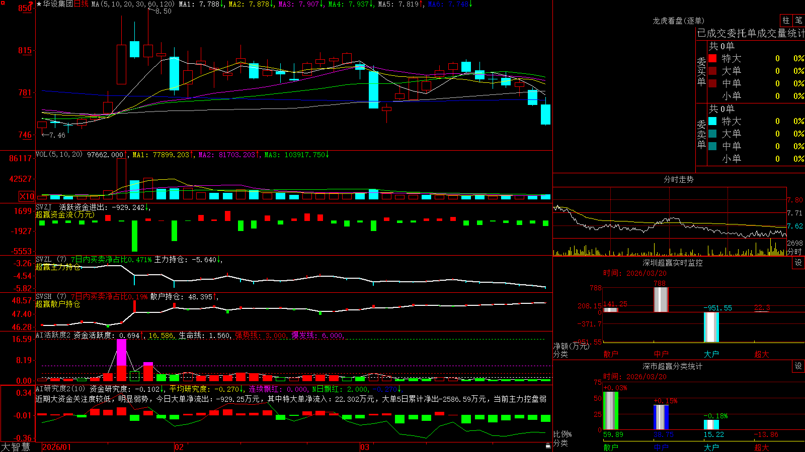
Task: Click the dark red 中单 swatch under 委买单
Action: click(712, 83)
